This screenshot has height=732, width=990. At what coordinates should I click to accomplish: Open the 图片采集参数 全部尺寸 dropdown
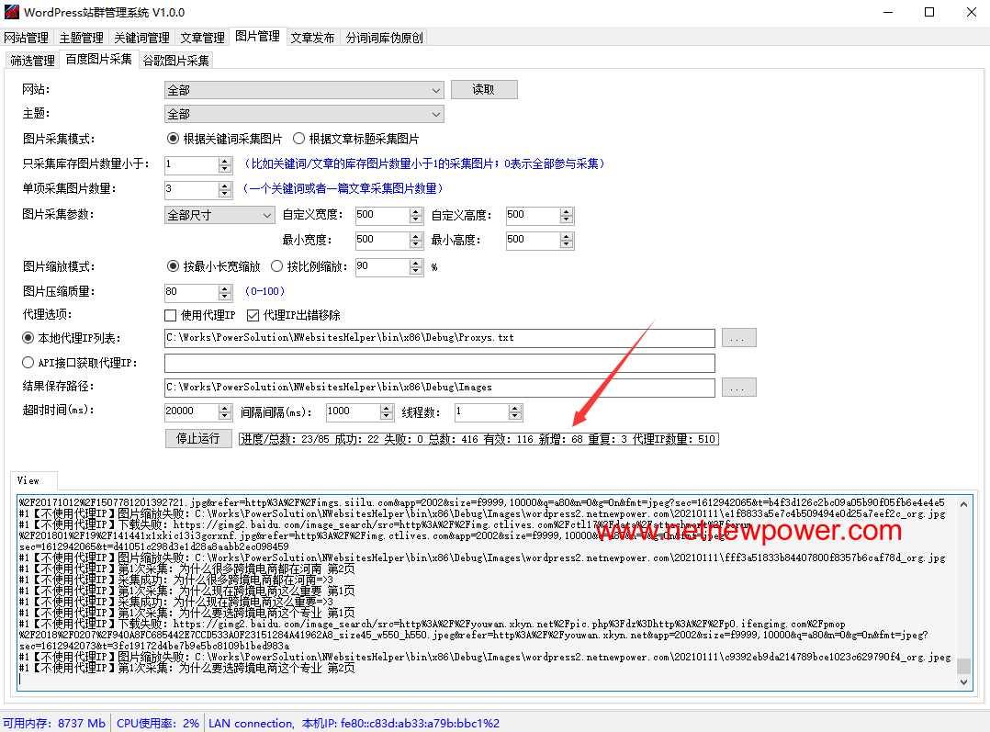[x=219, y=215]
